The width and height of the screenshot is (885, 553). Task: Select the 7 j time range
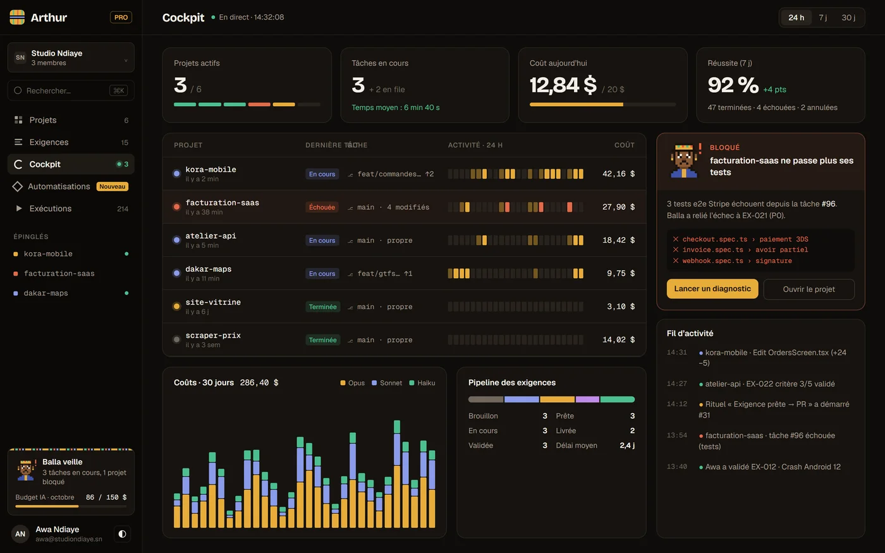click(822, 18)
